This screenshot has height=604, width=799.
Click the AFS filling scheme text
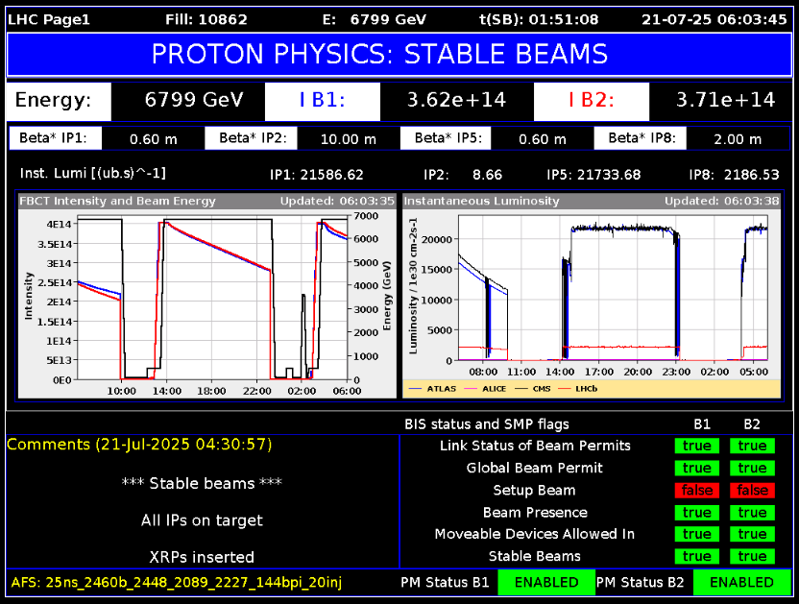(x=177, y=582)
